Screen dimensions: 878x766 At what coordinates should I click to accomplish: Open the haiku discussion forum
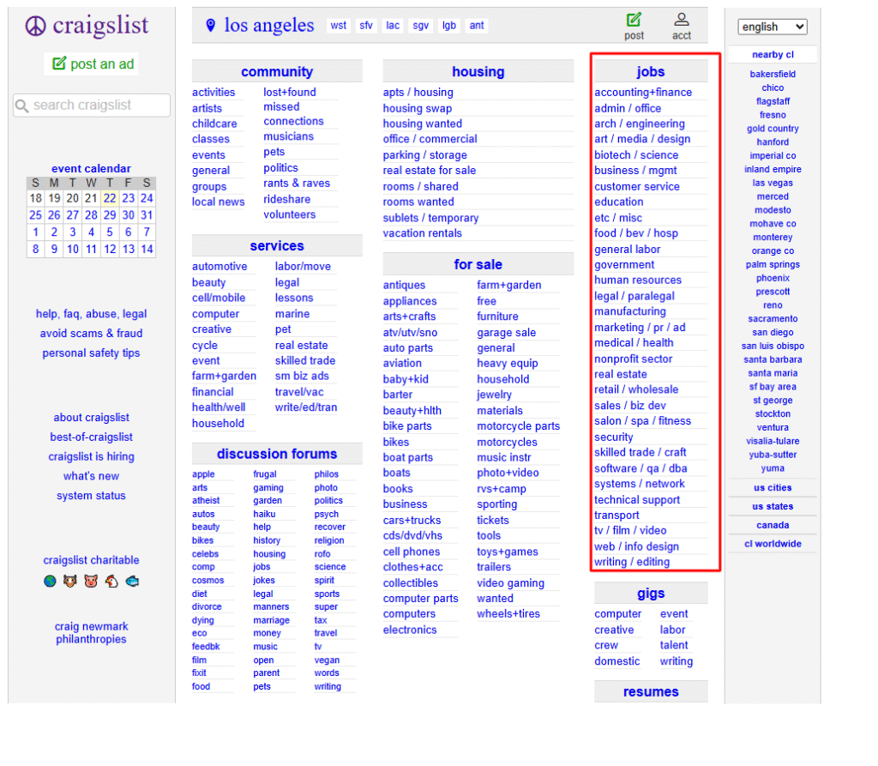264,514
